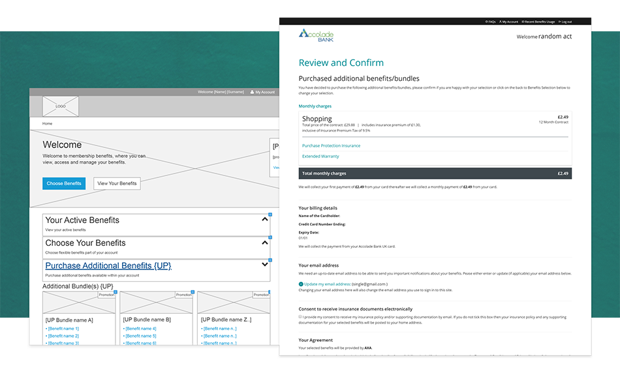Click the Choose Benefits button
Screen dimensions: 620x377
64,183
